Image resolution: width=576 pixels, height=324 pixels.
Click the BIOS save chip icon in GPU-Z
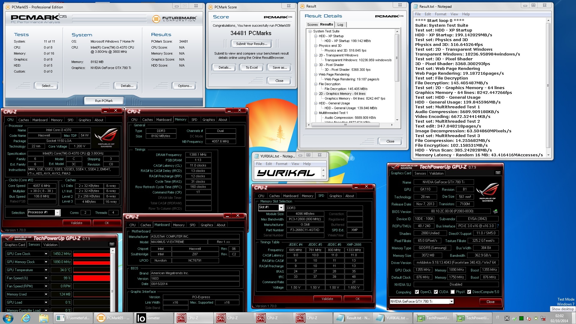coord(495,211)
